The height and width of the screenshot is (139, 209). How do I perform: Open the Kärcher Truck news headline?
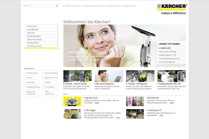point(91,98)
